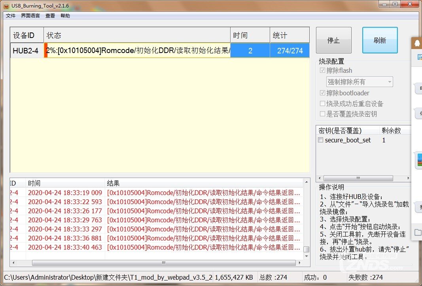Select the log entry at 18:33:40 463
The height and width of the screenshot is (286, 422).
click(156, 247)
